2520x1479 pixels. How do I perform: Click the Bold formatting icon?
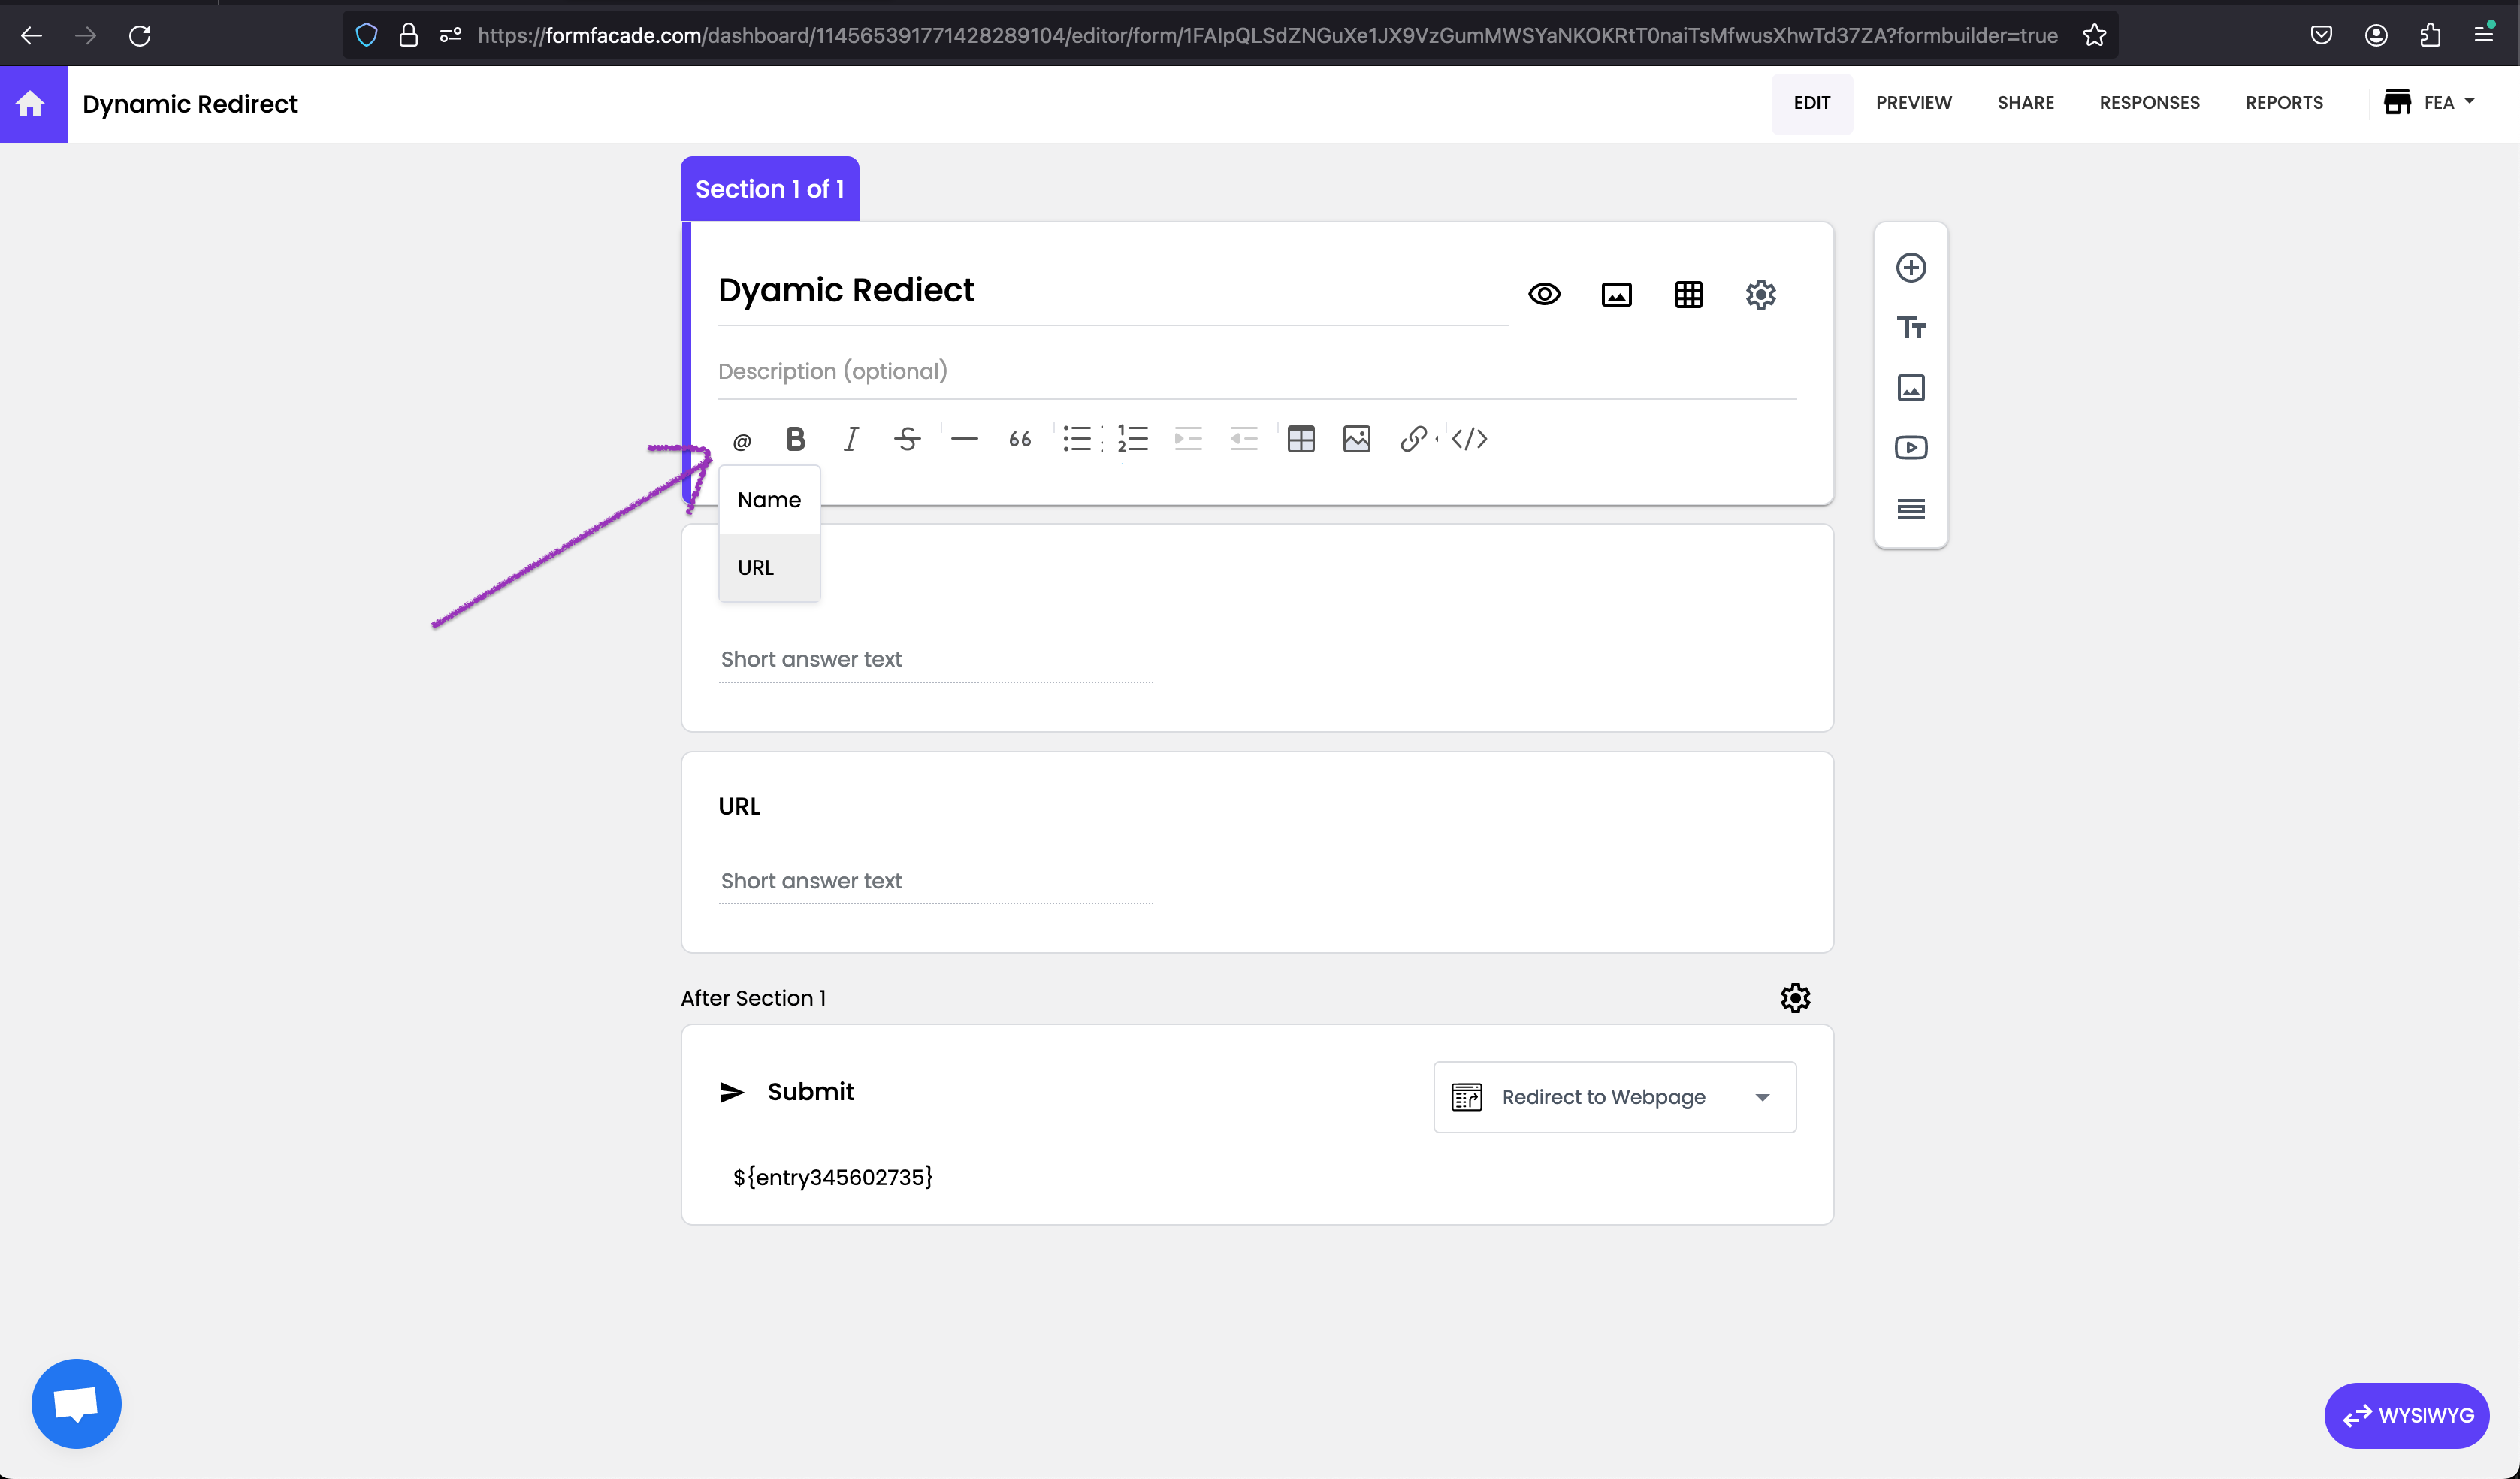click(795, 439)
